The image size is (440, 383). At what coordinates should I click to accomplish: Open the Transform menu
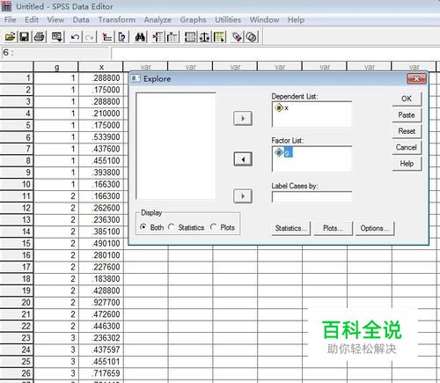point(116,19)
